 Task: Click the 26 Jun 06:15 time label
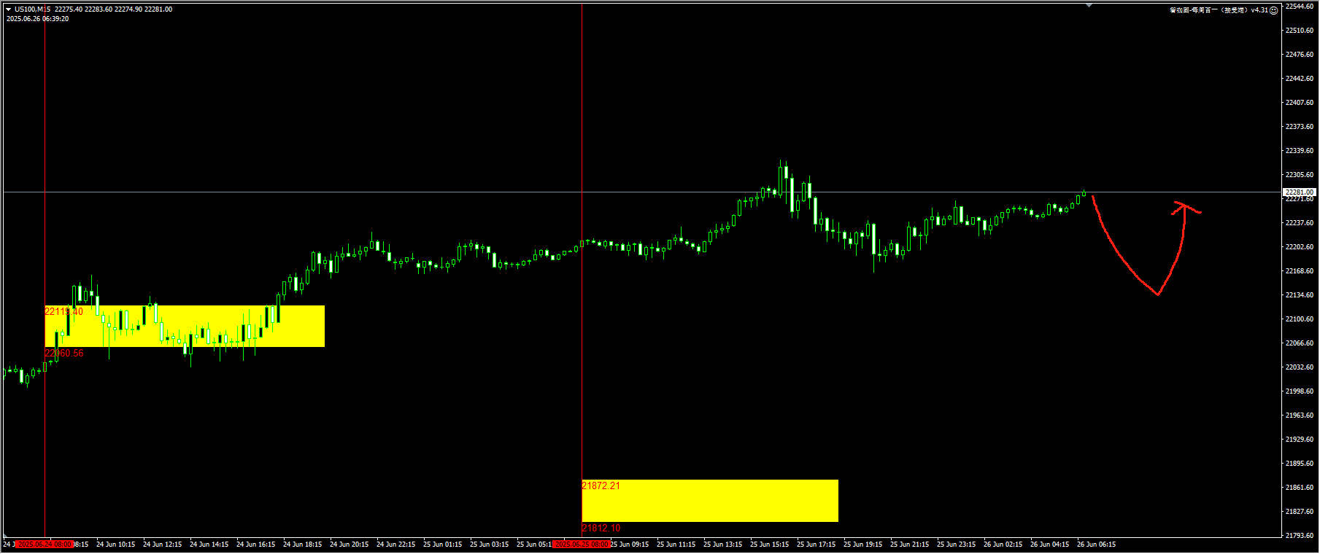click(1096, 545)
